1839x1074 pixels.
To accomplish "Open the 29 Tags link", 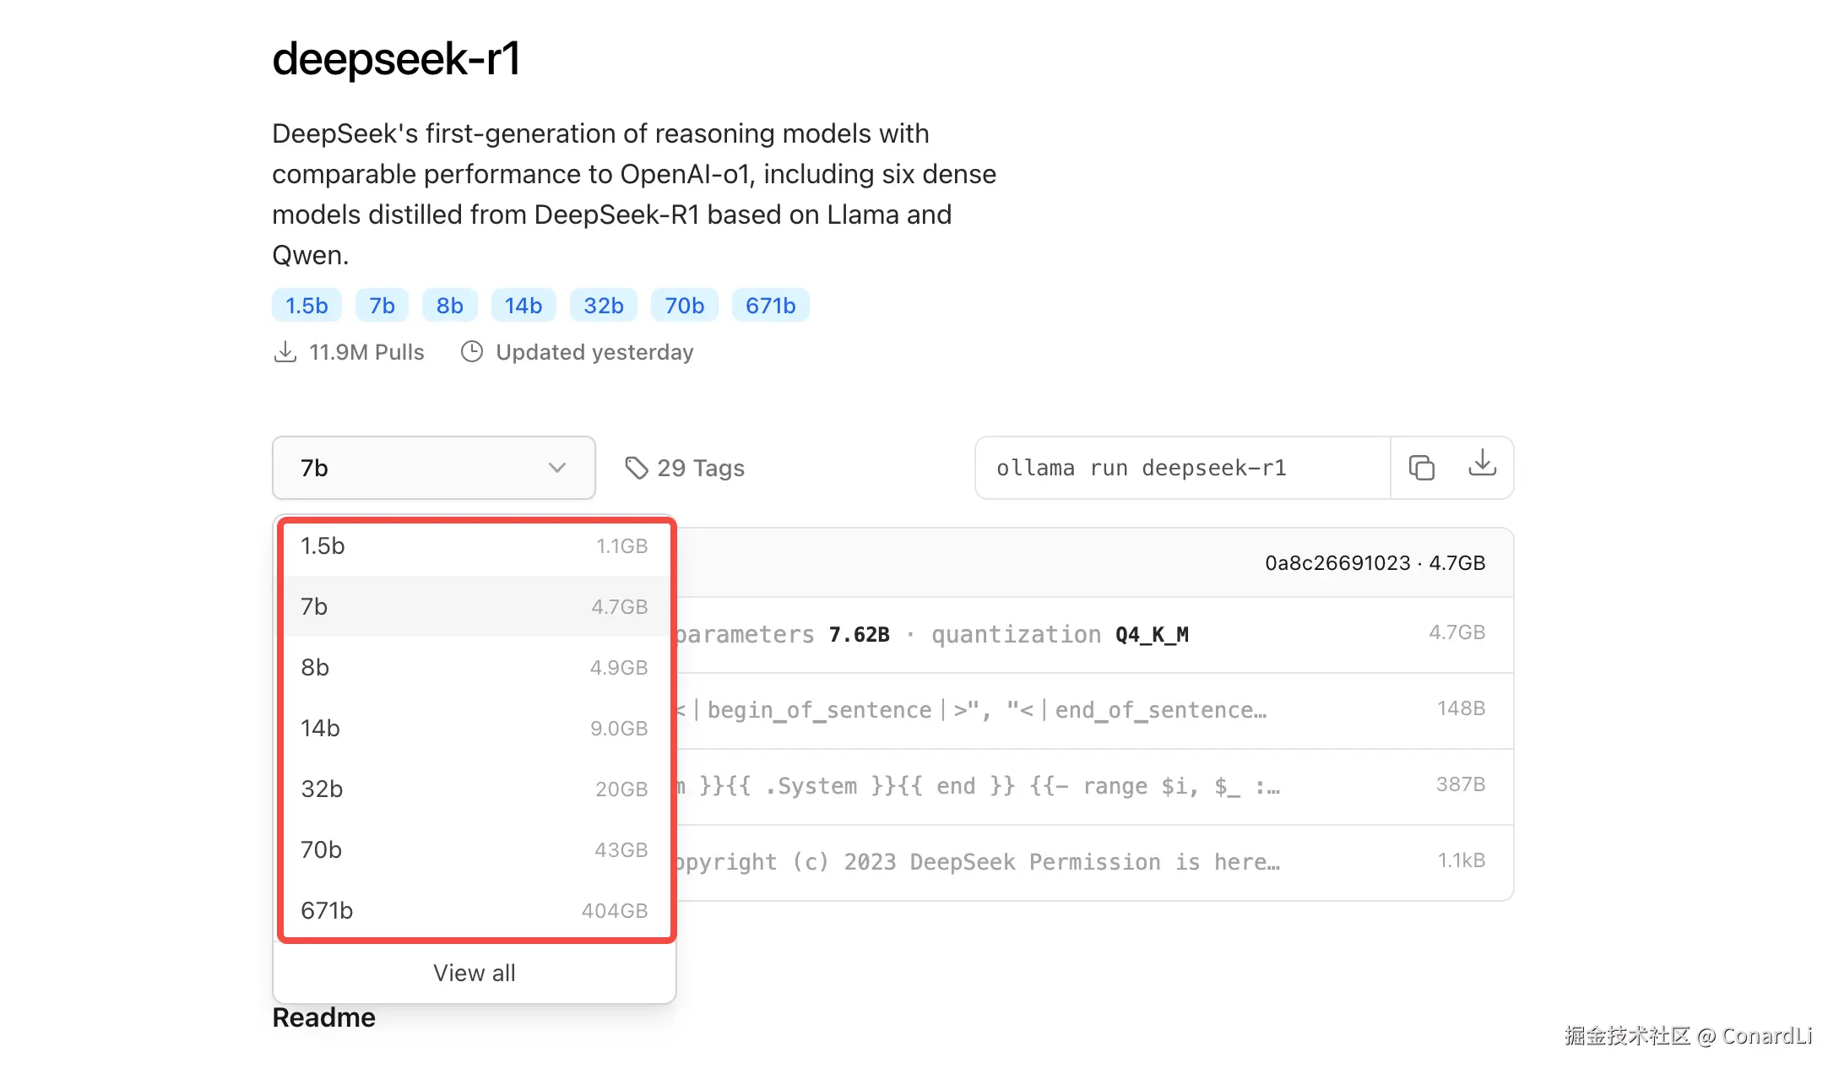I will (x=700, y=468).
